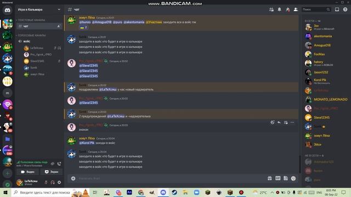Click the Видео camera button
The height and width of the screenshot is (197, 351).
click(27, 172)
